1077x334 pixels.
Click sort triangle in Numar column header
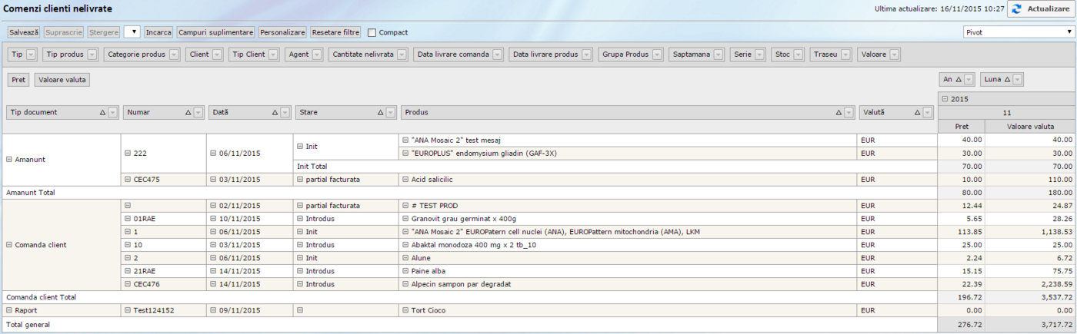188,113
